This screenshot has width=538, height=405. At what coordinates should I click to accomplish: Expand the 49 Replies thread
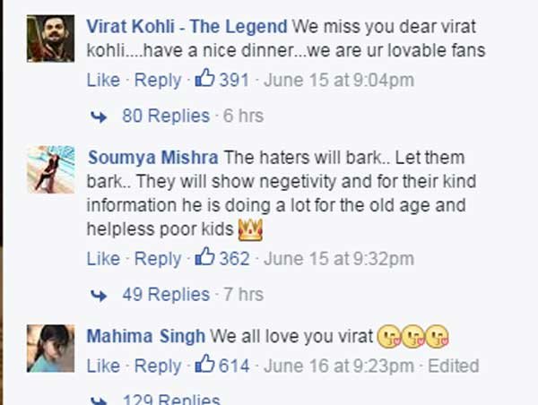coord(166,294)
